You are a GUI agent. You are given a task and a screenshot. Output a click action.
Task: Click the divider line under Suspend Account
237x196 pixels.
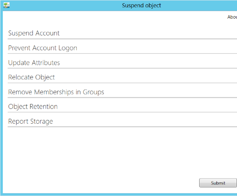point(122,39)
